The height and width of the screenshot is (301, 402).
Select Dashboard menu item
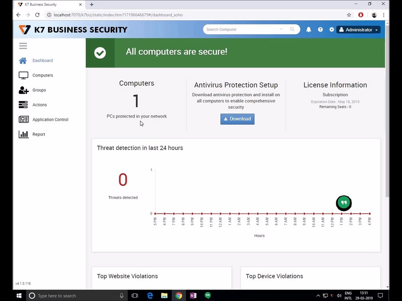coord(43,61)
